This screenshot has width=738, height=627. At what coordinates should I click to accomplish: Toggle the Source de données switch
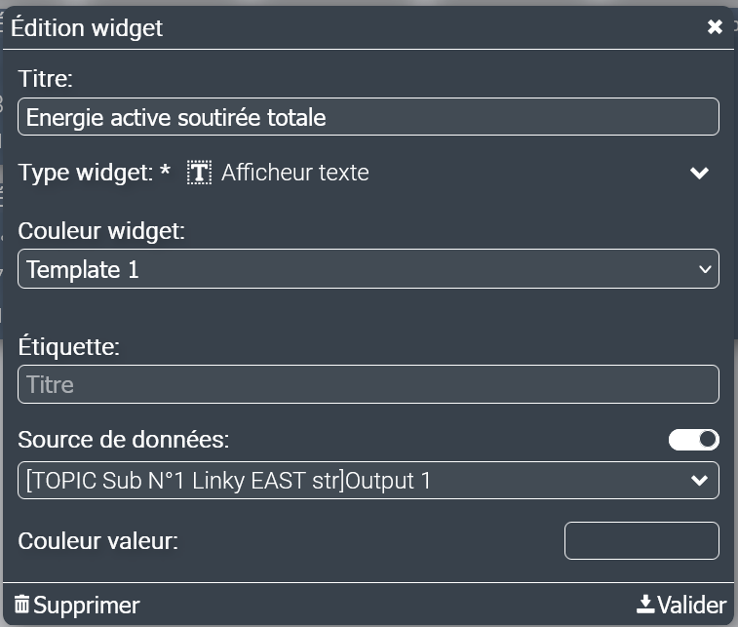tap(693, 440)
